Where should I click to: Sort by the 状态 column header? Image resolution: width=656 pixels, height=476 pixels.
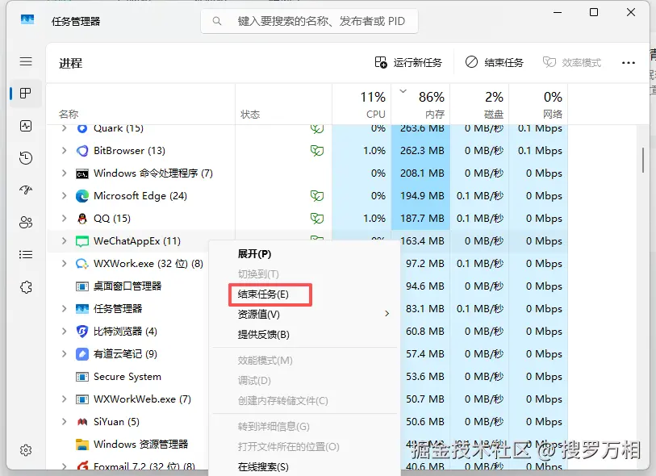(284, 105)
